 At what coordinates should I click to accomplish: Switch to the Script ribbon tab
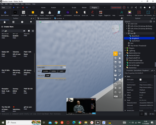coord(74,7)
